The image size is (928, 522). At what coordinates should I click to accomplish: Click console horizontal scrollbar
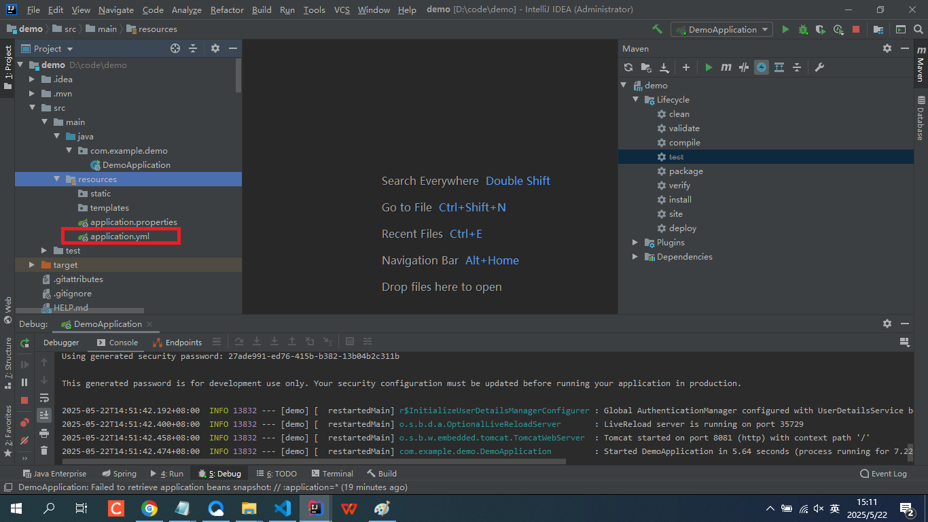314,461
